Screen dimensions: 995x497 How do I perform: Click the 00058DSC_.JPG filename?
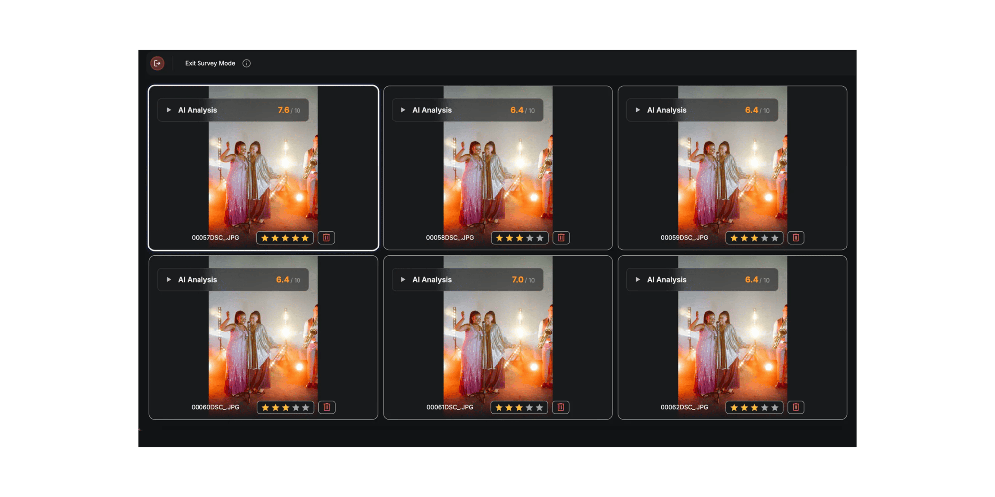[x=450, y=238]
